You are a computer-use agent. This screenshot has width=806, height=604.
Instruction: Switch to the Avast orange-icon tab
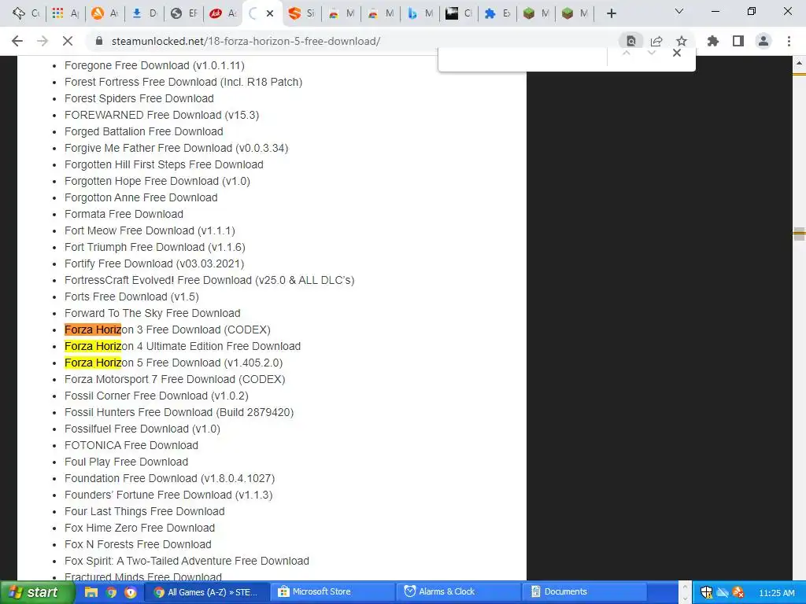pos(105,13)
